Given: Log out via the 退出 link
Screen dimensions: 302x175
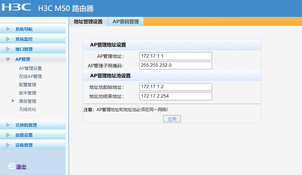Looking at the screenshot, I should pyautogui.click(x=21, y=167).
